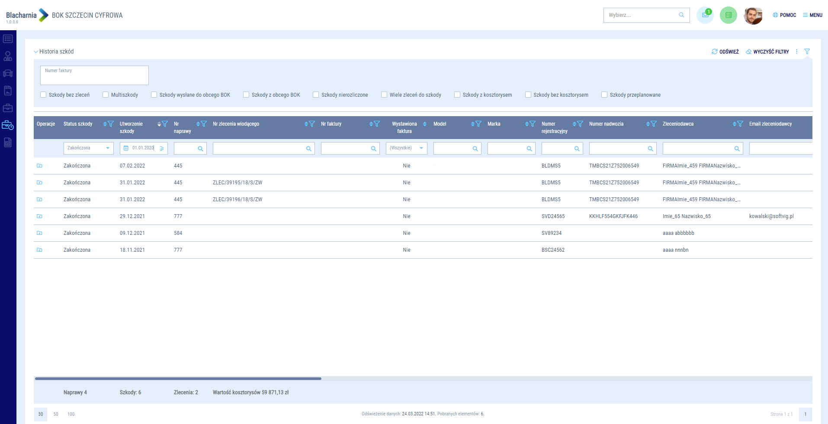Open the mail notifications icon
The image size is (828, 424).
click(x=705, y=15)
